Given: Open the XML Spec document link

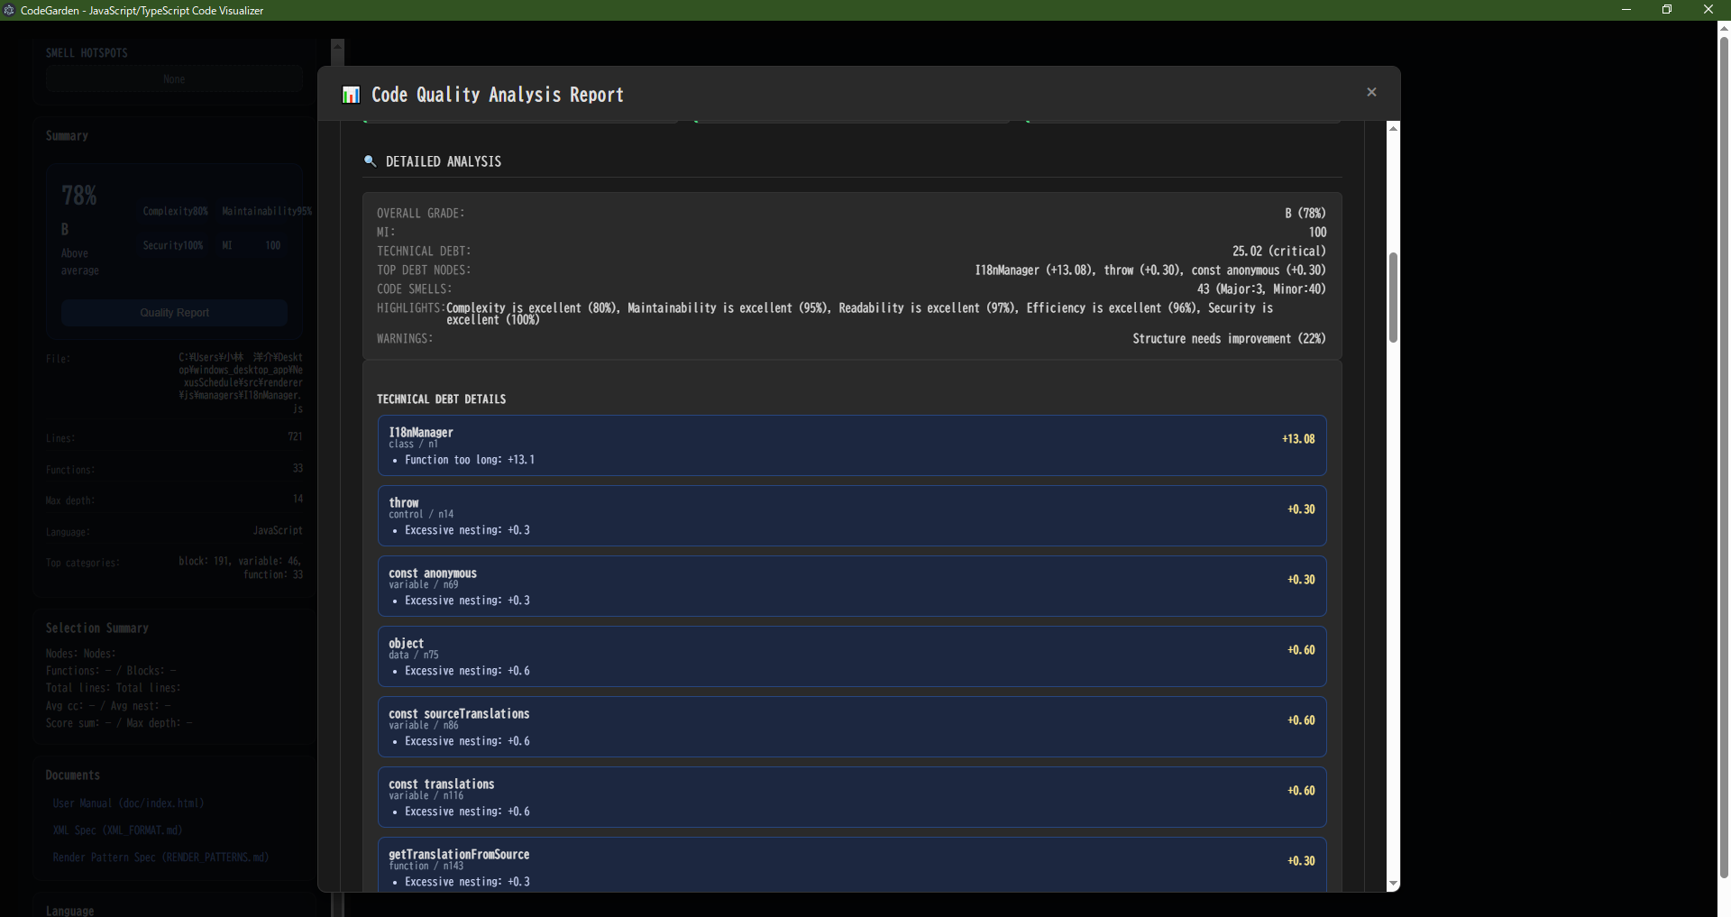Looking at the screenshot, I should (117, 830).
